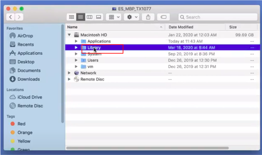262x155 pixels.
Task: Switch to list view
Action: 80,17
